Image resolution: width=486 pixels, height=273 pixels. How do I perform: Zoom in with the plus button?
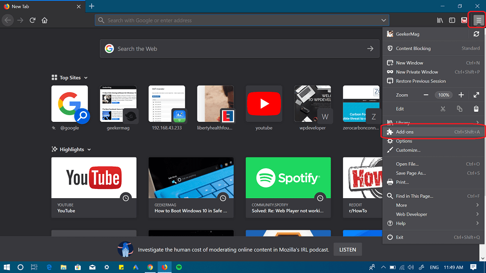tap(461, 95)
